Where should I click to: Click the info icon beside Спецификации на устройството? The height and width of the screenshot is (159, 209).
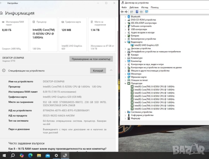point(4,71)
